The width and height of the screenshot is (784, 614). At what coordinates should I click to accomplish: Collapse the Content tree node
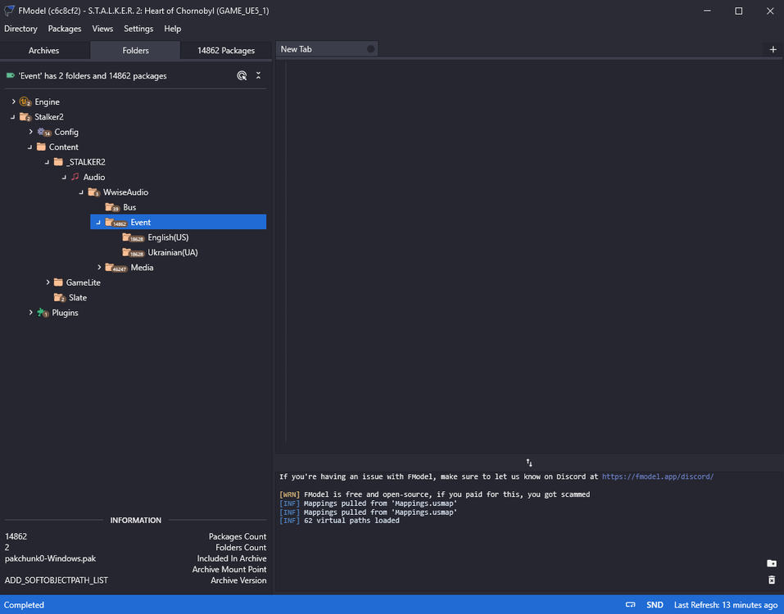30,147
